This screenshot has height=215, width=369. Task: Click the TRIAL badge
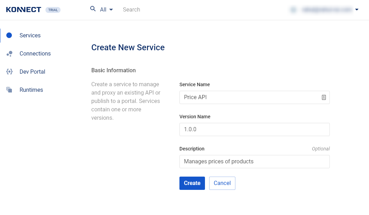[x=53, y=10]
